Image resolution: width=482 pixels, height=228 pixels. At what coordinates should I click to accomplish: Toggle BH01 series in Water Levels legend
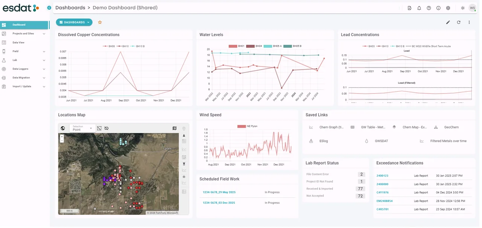(x=236, y=46)
